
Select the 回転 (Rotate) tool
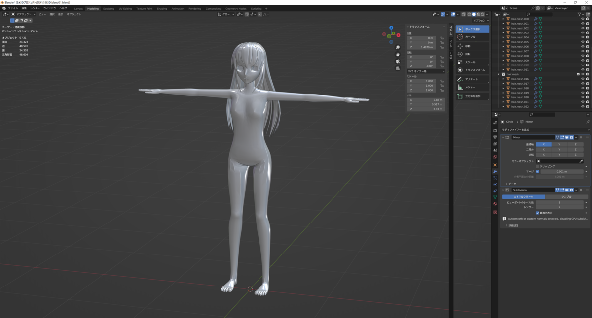coord(472,54)
